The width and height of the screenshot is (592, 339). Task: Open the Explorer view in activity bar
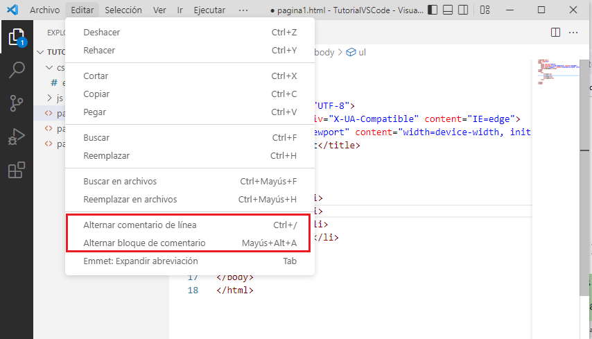[17, 37]
